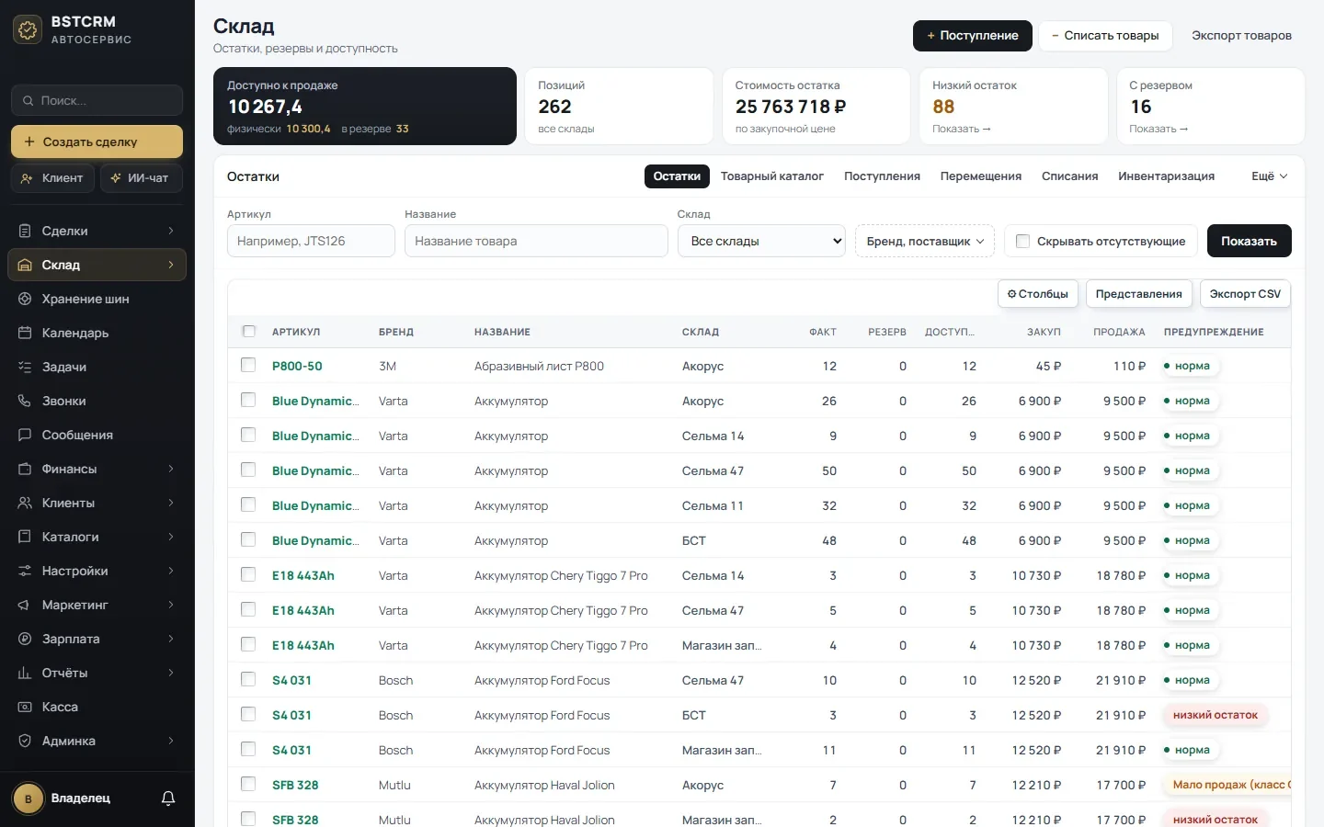1324x827 pixels.
Task: Check the SFB 328 Акорус row checkbox
Action: pos(248,784)
